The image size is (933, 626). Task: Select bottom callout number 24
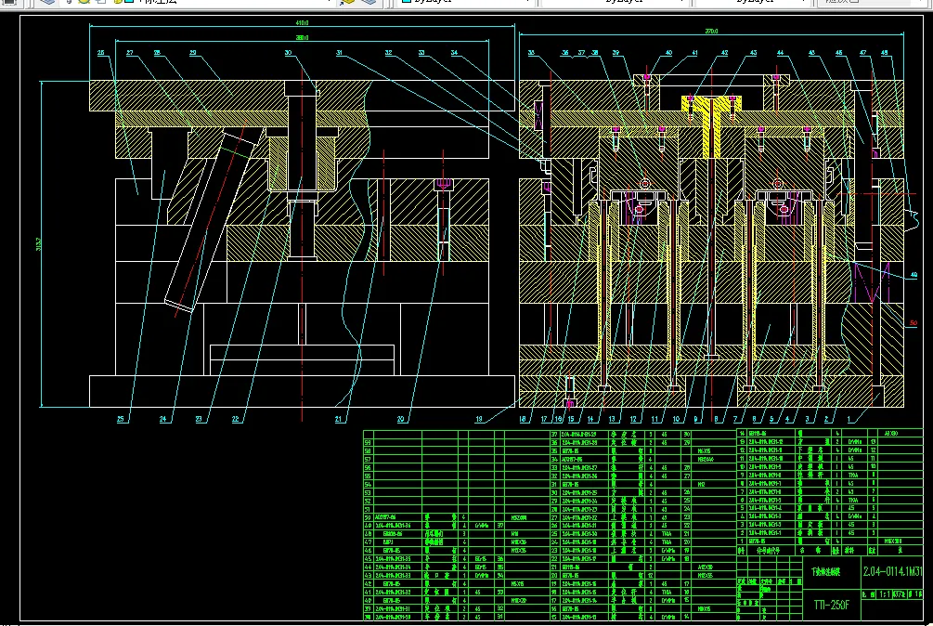pos(162,419)
